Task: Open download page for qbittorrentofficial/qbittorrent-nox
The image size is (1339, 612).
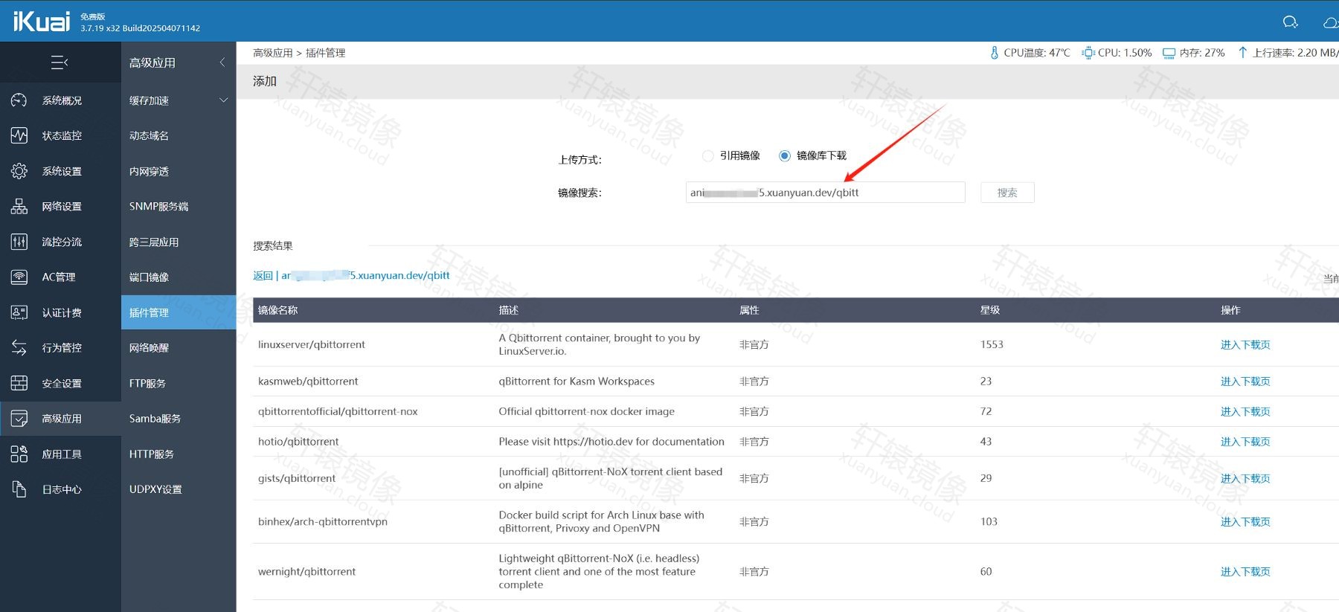Action: tap(1245, 411)
